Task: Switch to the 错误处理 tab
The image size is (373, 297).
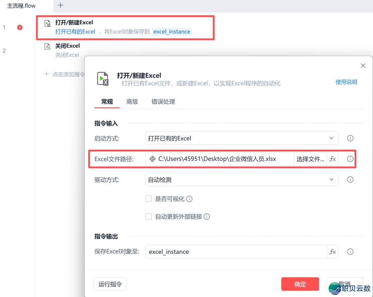Action: pos(163,102)
